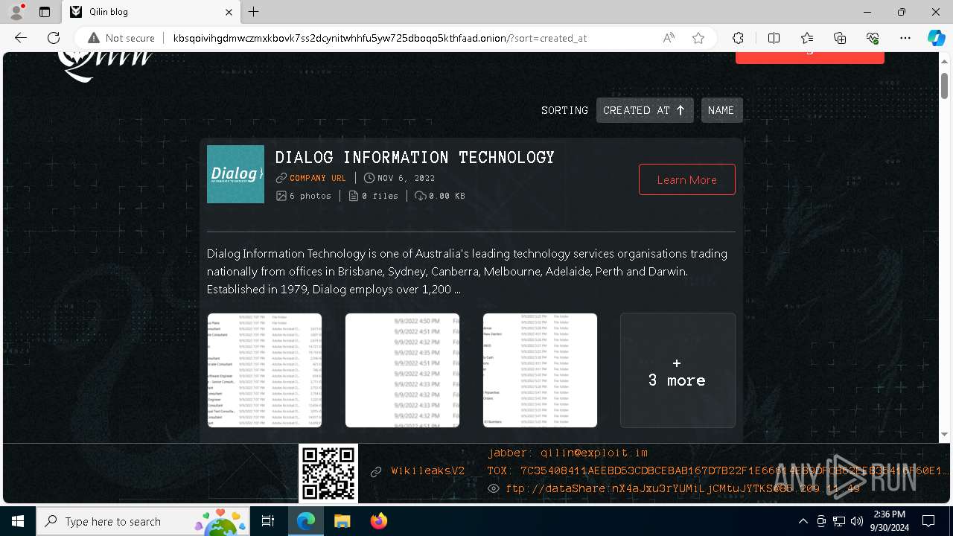Open the second screenshot thumbnail
Screen dimensions: 953x536
[x=402, y=370]
